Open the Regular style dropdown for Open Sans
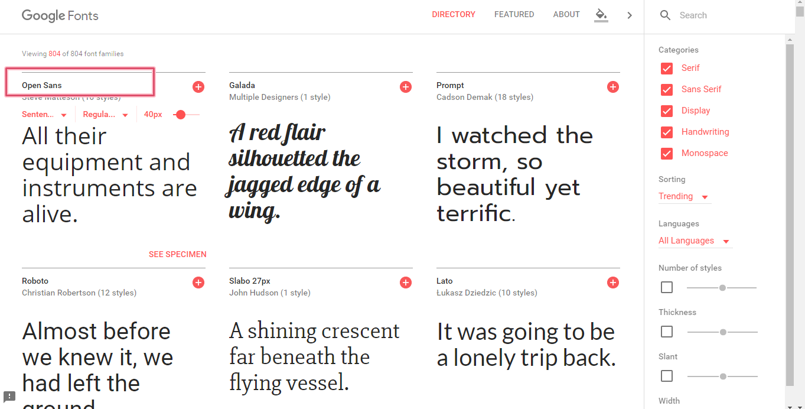This screenshot has height=409, width=805. [106, 115]
